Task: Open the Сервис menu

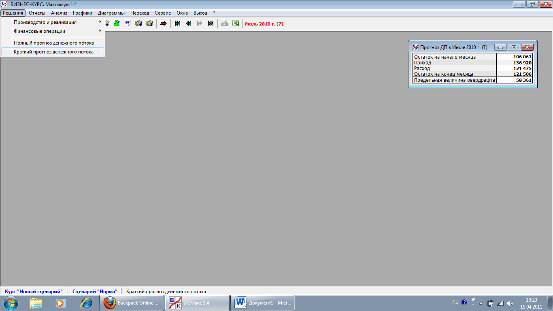Action: coord(163,13)
